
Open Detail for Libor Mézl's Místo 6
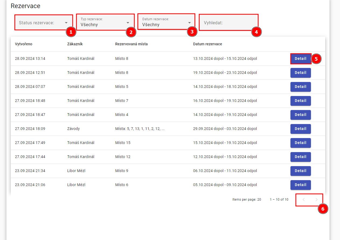coord(300,185)
